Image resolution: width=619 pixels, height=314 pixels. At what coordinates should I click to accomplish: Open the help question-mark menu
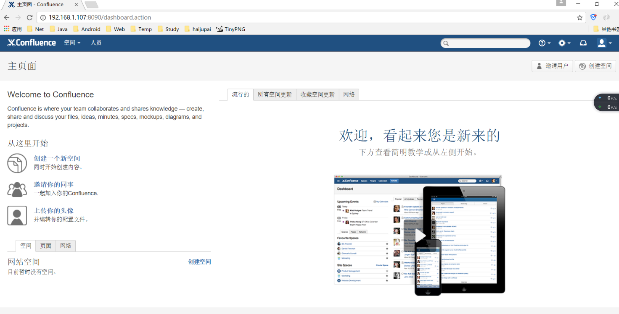click(x=545, y=43)
